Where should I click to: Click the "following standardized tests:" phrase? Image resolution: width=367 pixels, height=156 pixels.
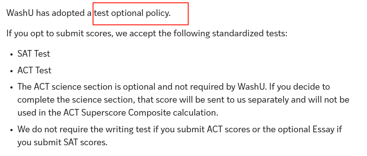(x=226, y=33)
